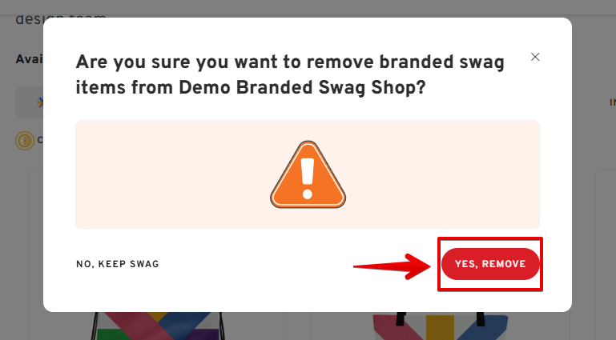The width and height of the screenshot is (616, 340).
Task: Click the white exclamation mark in the triangle
Action: pos(308,178)
